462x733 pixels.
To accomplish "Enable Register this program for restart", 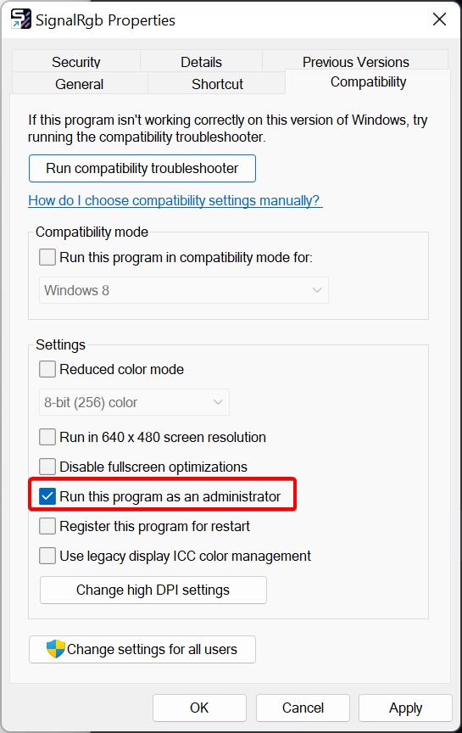I will 47,526.
